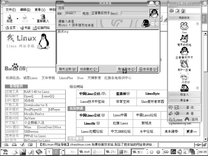208x156 pixels.
Task: Open the 红旗网站 bookmark folder
Action: click(x=41, y=28)
